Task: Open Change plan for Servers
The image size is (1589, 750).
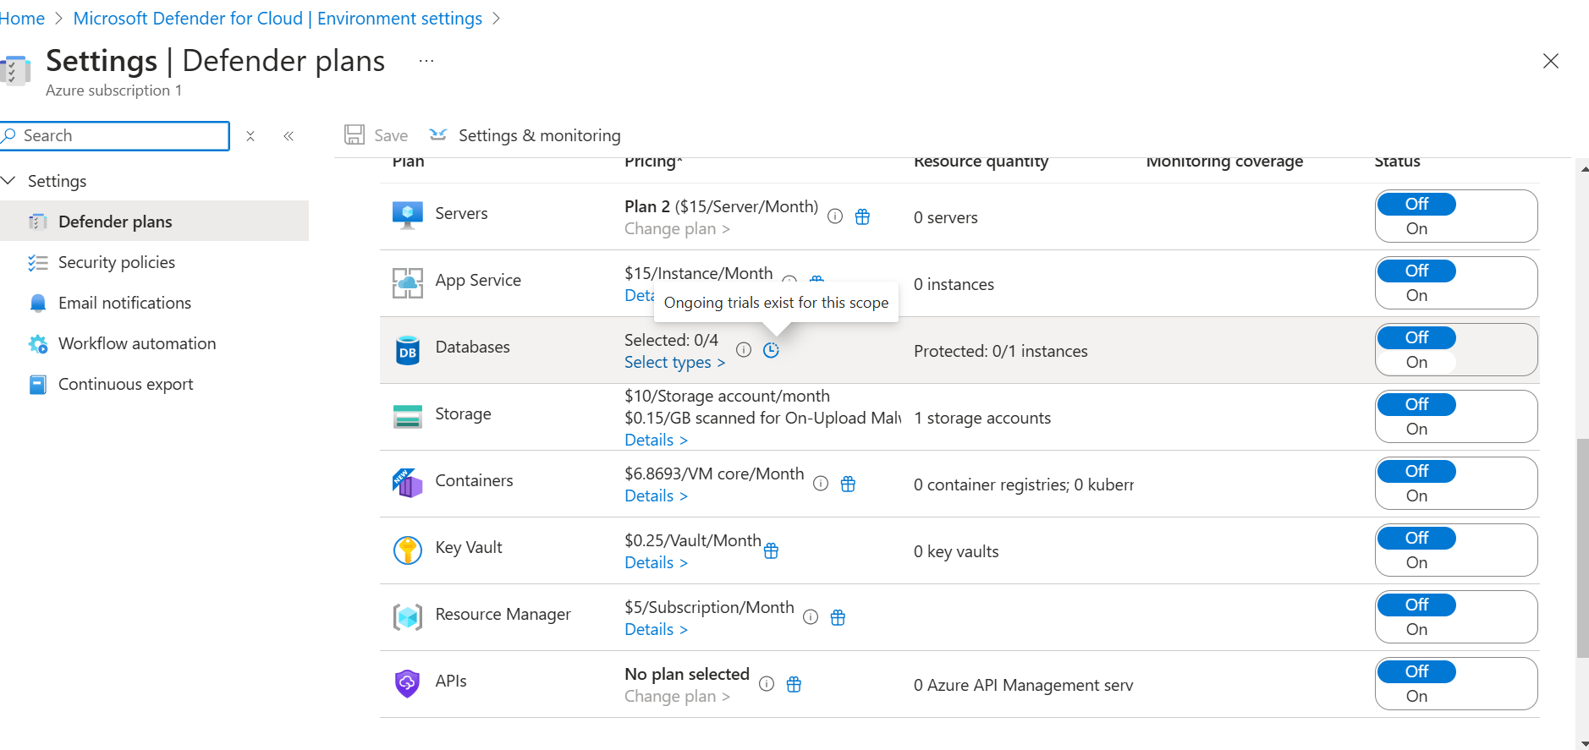Action: [x=677, y=228]
